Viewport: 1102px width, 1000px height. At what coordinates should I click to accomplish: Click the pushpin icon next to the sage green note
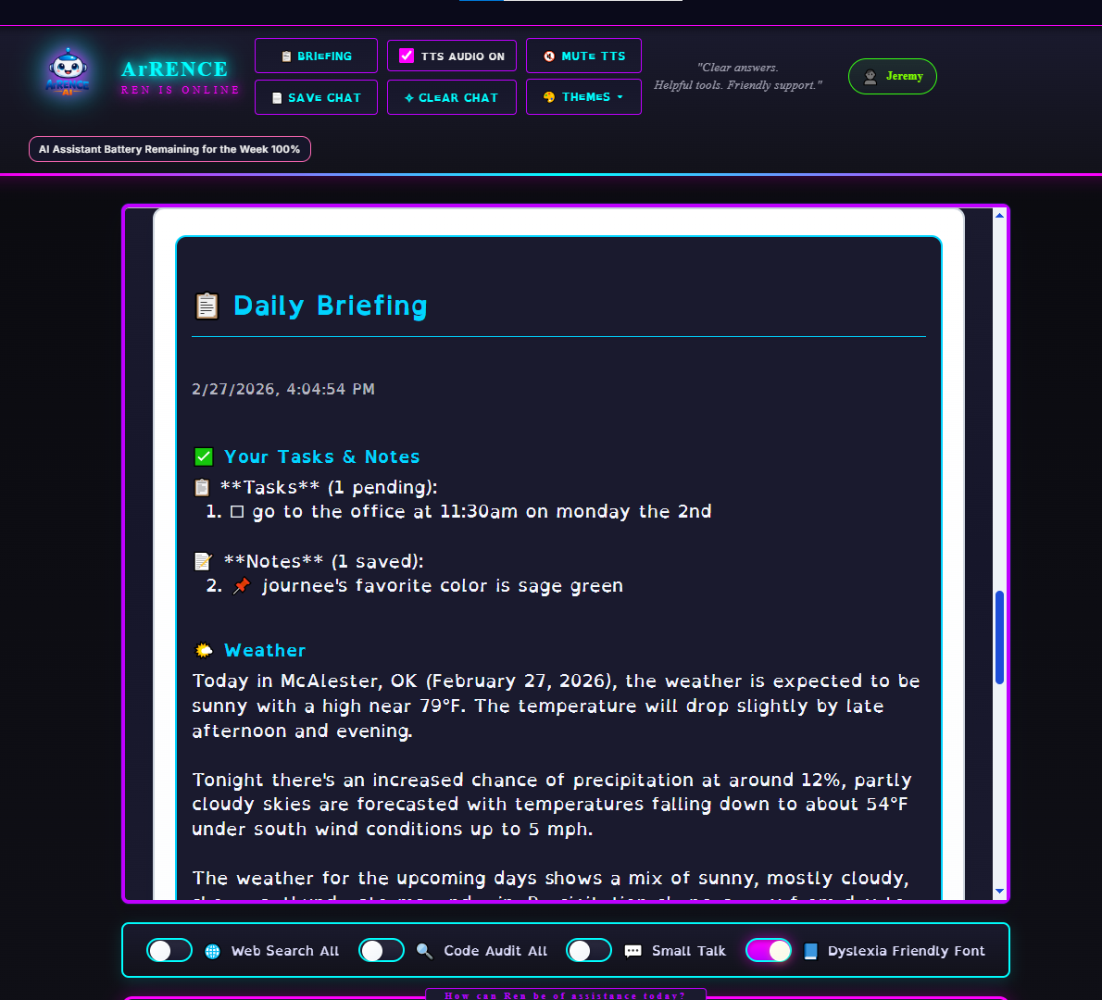(x=241, y=585)
